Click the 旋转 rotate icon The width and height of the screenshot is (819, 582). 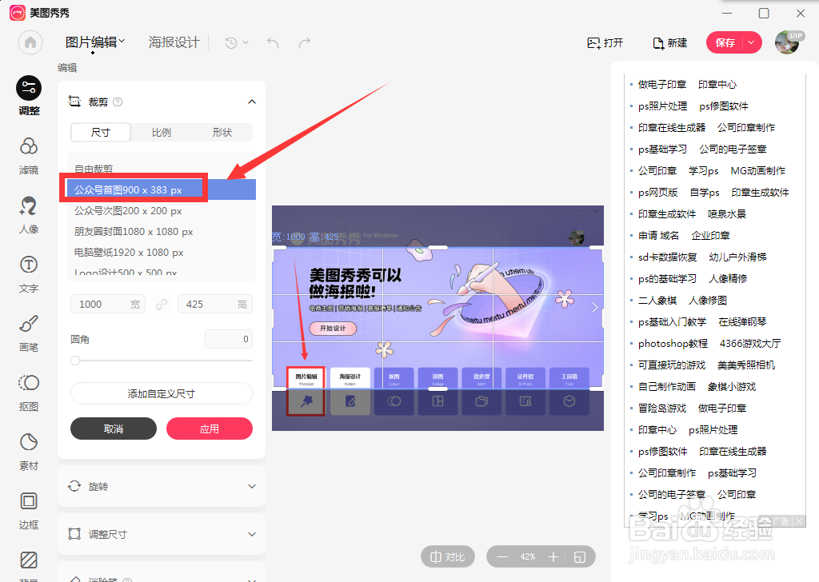74,486
